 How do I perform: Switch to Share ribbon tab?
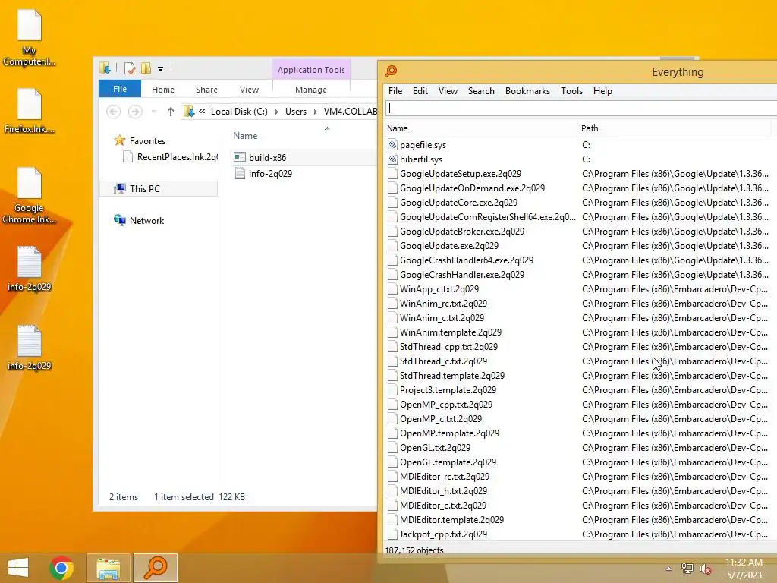(206, 90)
